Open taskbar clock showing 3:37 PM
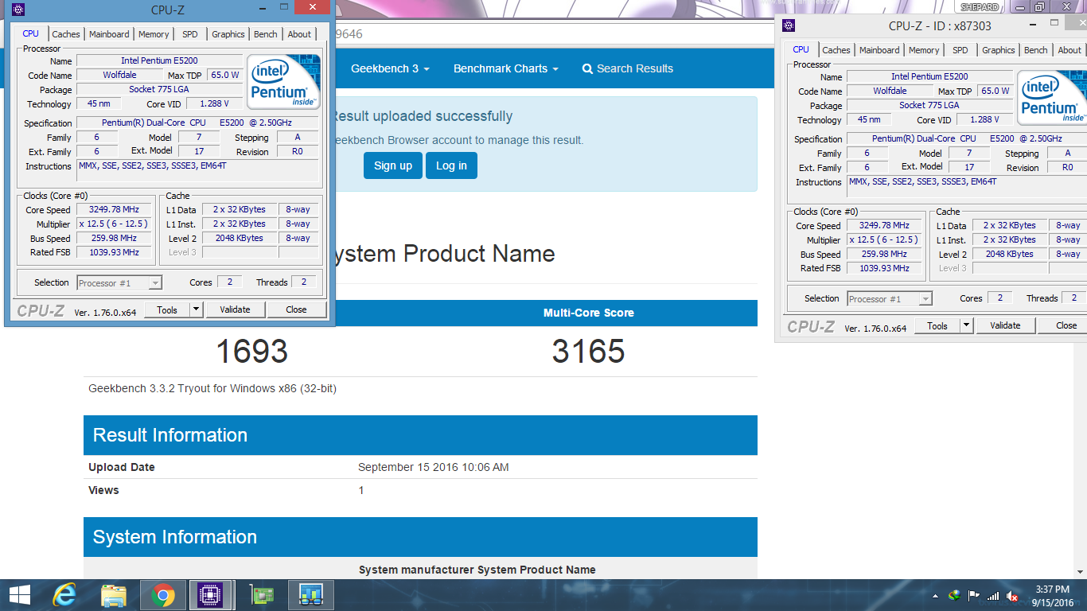1087x611 pixels. tap(1052, 595)
